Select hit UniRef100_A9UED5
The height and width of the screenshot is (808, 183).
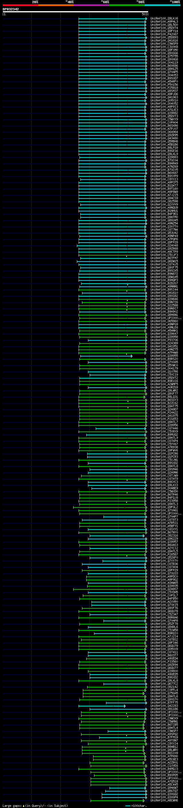[x=164, y=674]
